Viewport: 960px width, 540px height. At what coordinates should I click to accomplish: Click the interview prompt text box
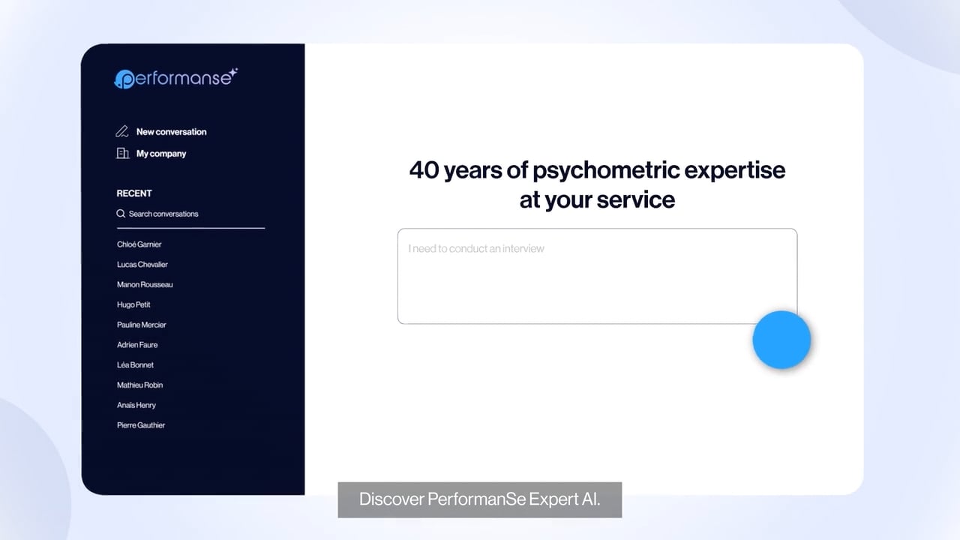(597, 276)
